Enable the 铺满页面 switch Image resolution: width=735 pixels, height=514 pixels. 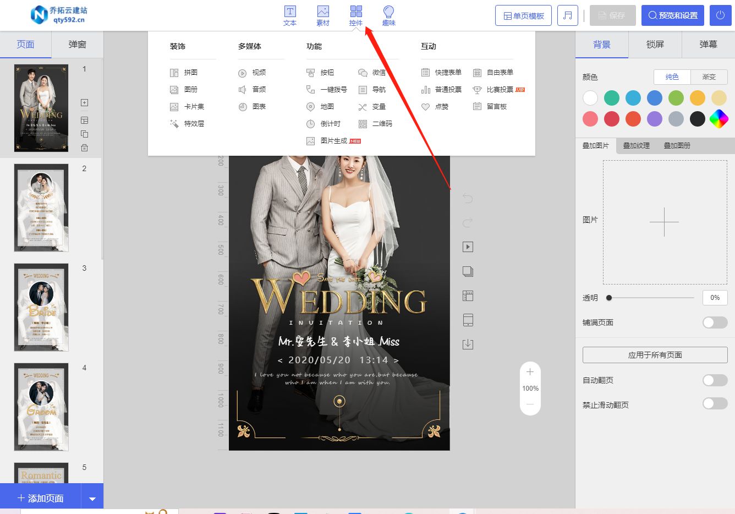point(715,322)
